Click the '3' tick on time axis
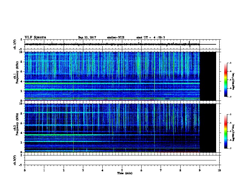The height and width of the screenshot is (191, 247). (x=83, y=170)
